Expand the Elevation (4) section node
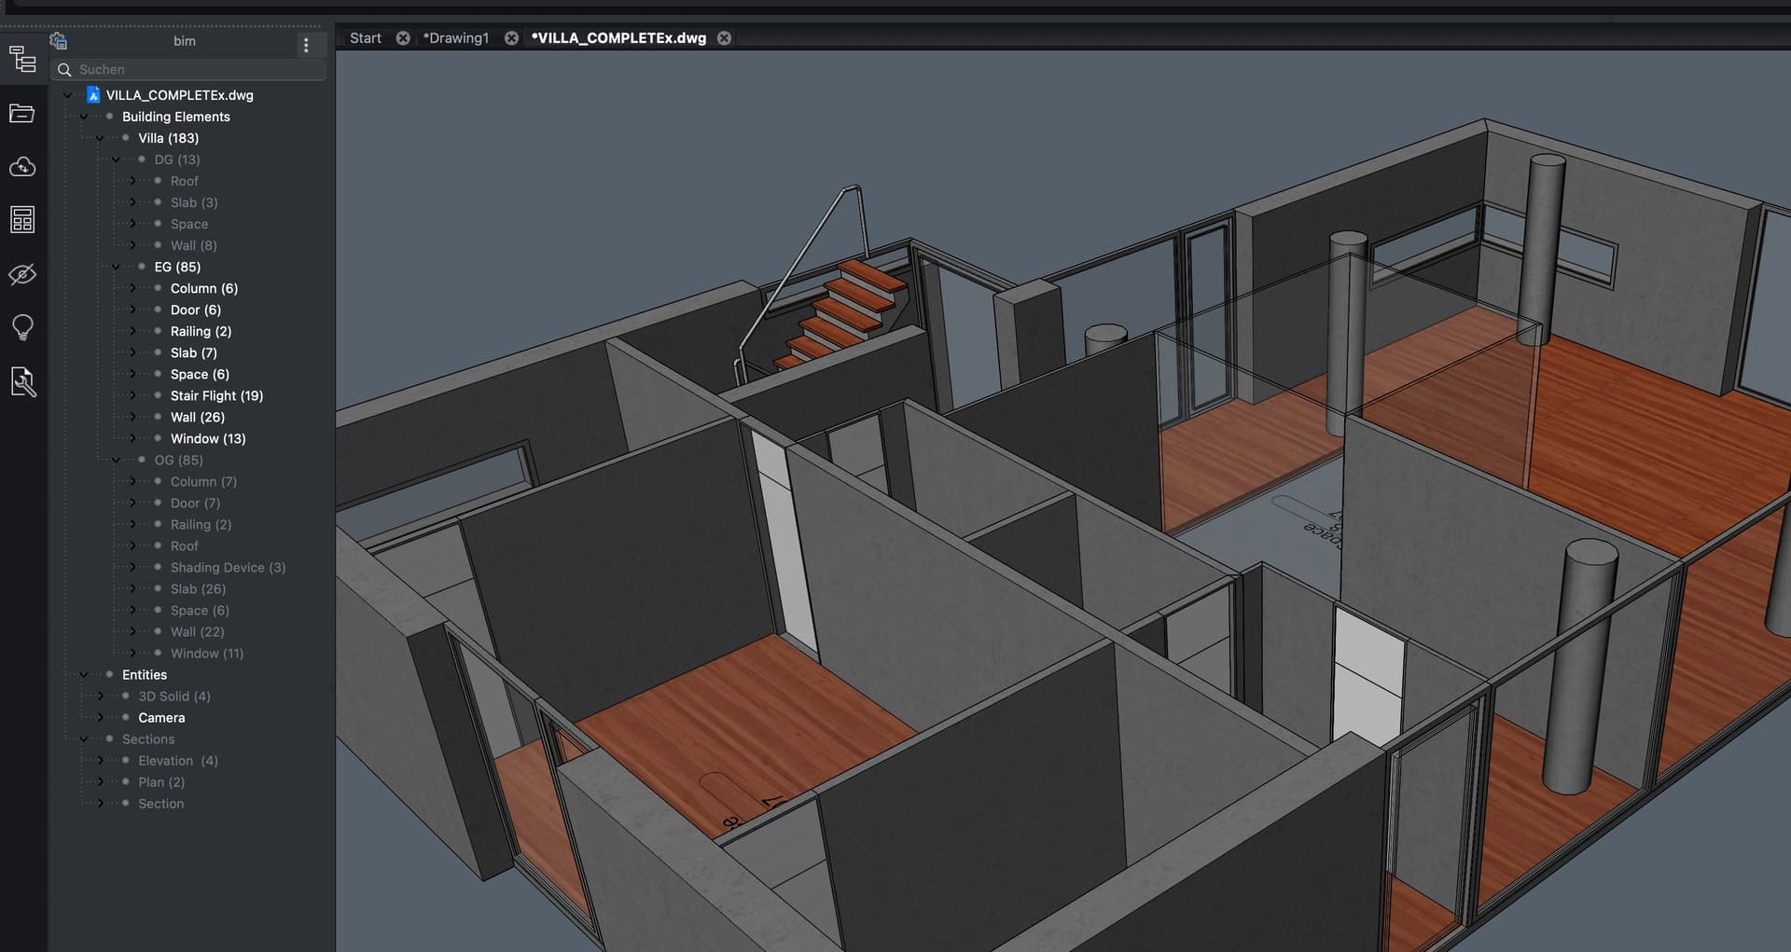The image size is (1791, 952). pos(100,761)
